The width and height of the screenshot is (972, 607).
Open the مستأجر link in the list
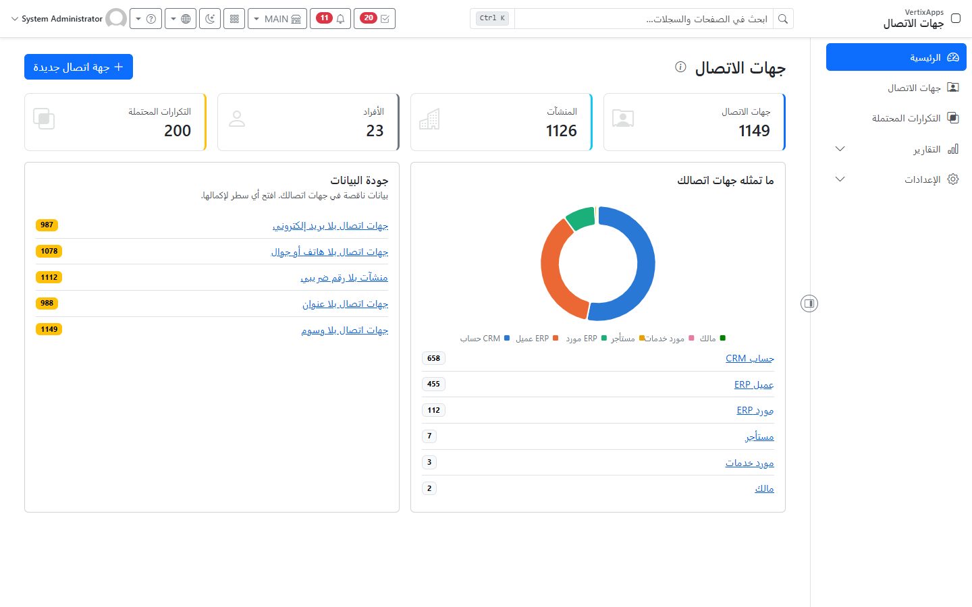tap(759, 436)
